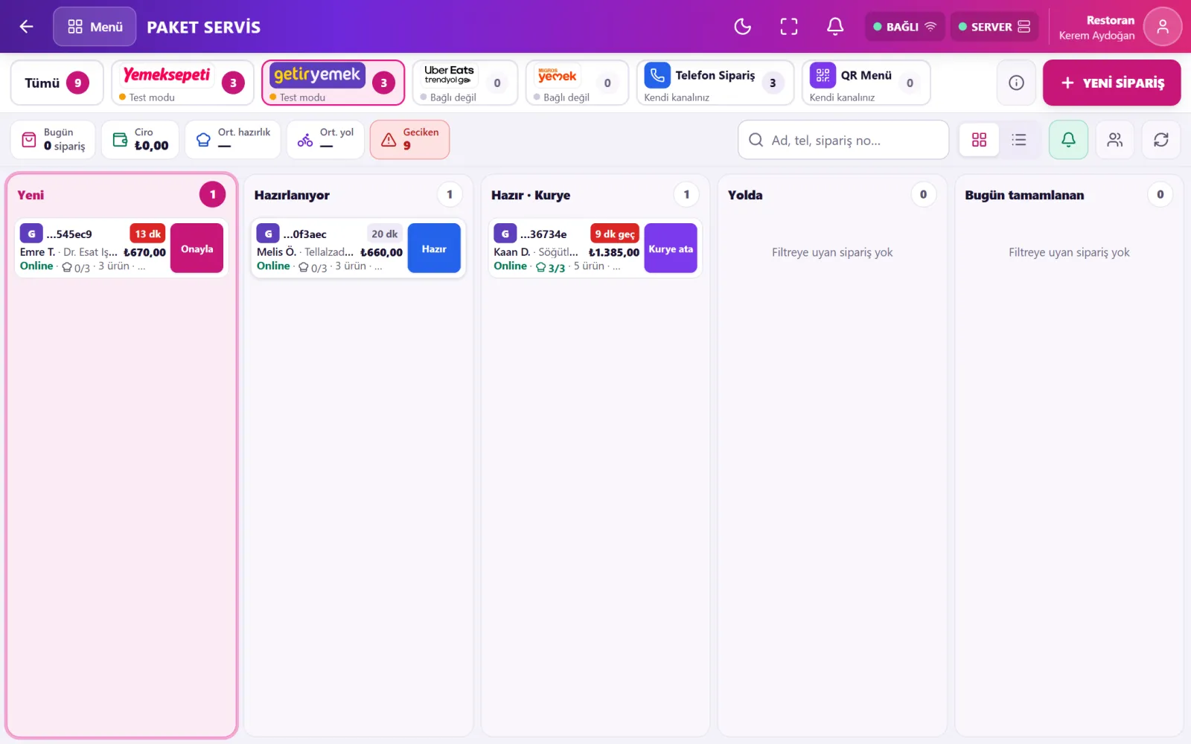The height and width of the screenshot is (744, 1191).
Task: Assign courier to order 36734e
Action: click(x=671, y=248)
